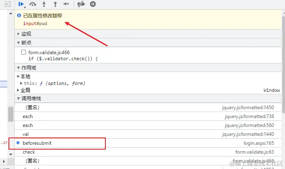Expand the 监视 (Watch) section
Screen dimensions: 285x169
point(148,34)
